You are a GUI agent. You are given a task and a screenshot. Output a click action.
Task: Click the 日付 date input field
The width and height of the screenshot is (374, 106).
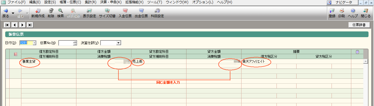point(26,43)
